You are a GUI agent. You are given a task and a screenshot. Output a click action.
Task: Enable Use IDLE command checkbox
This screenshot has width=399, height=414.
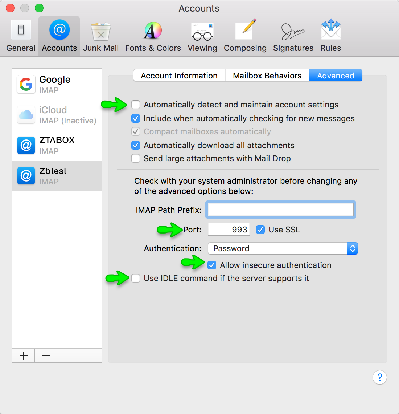(136, 279)
